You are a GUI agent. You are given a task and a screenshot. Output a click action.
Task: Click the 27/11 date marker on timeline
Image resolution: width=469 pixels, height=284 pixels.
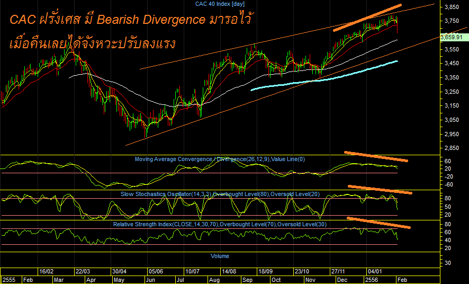pos(338,272)
